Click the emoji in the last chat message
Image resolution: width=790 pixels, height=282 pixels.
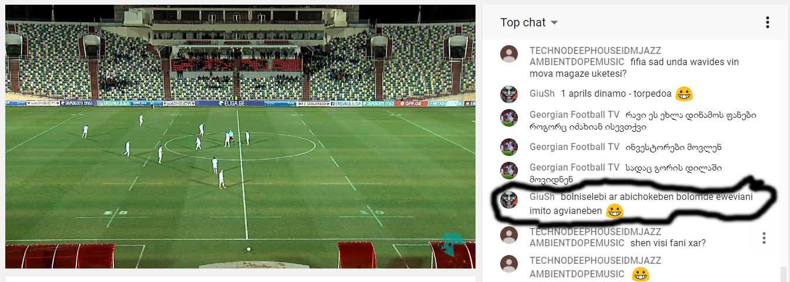641,274
